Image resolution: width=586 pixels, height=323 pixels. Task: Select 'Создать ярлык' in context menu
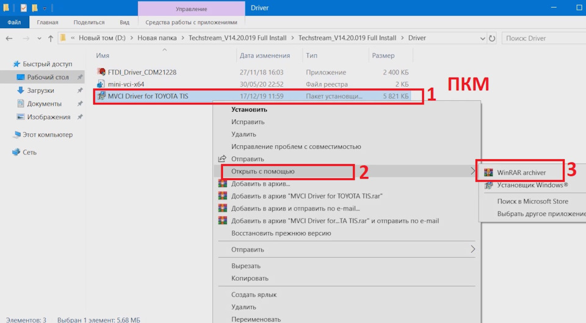tap(254, 294)
